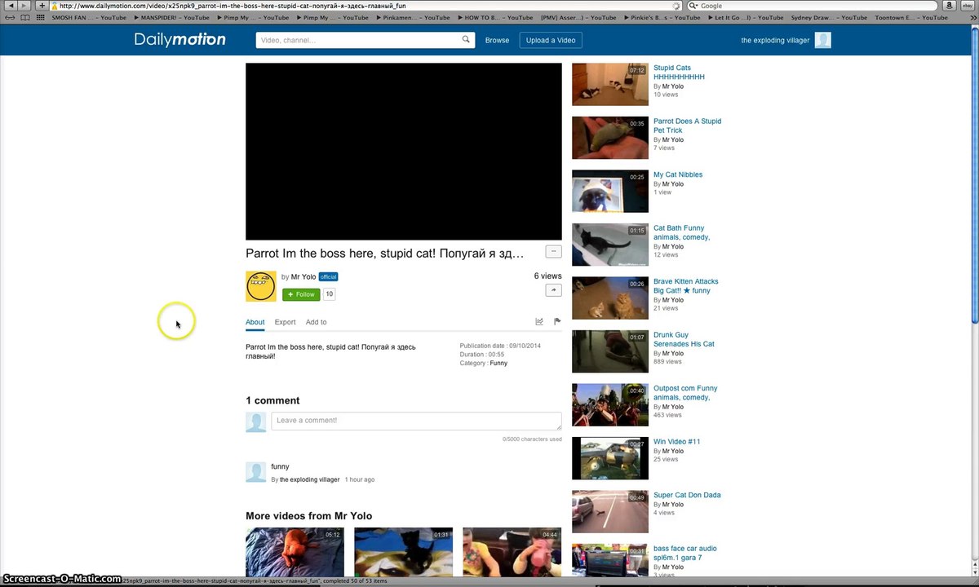Click the plus add-bookmark button
979x587 pixels.
point(42,6)
